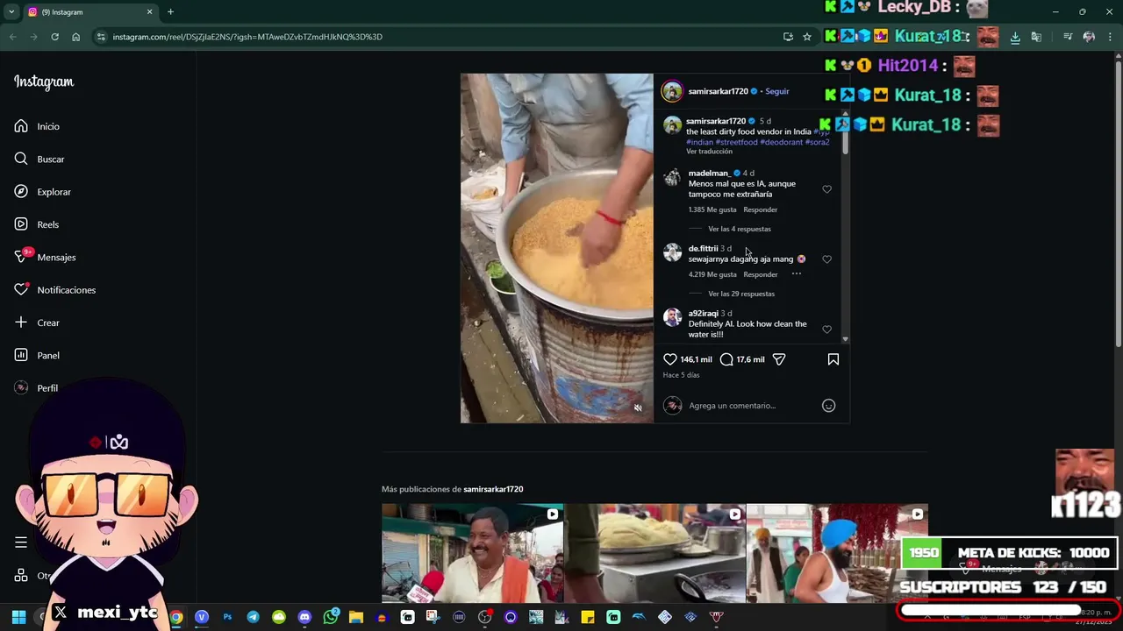Open the Explorar compass icon
Screen dimensions: 1123x631
pos(21,191)
